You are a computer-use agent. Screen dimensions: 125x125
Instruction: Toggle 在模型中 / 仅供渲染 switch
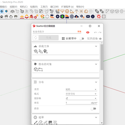point(82,38)
